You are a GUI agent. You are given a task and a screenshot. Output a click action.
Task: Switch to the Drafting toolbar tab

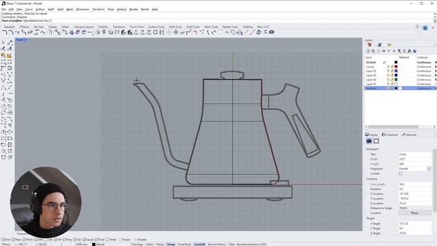(247, 27)
